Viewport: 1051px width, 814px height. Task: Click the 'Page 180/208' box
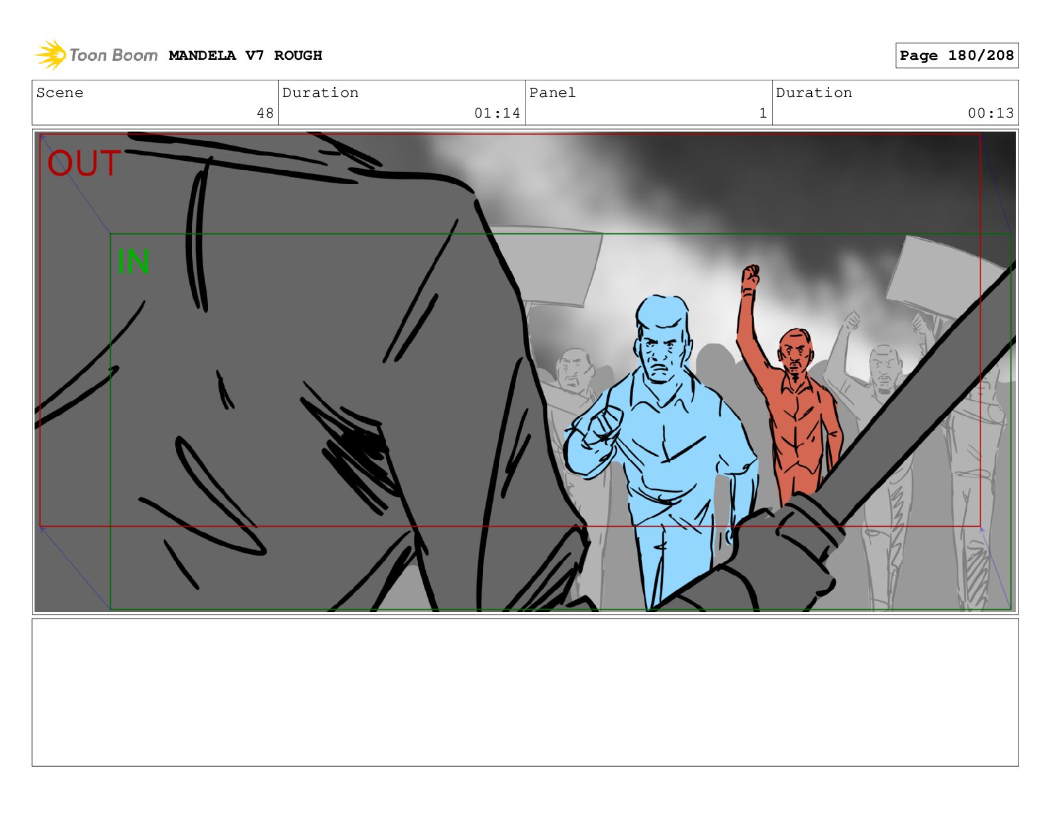[x=957, y=56]
